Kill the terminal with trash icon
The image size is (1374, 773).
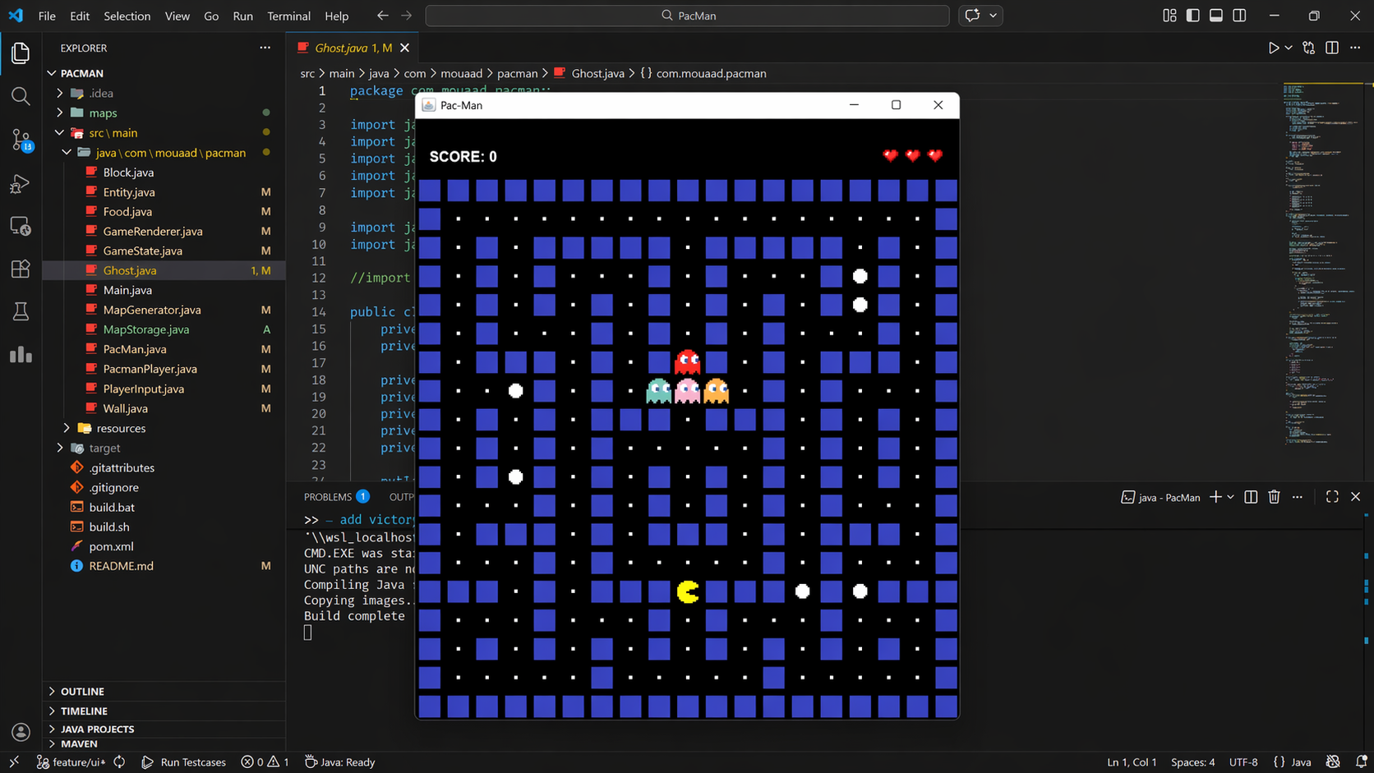tap(1274, 497)
